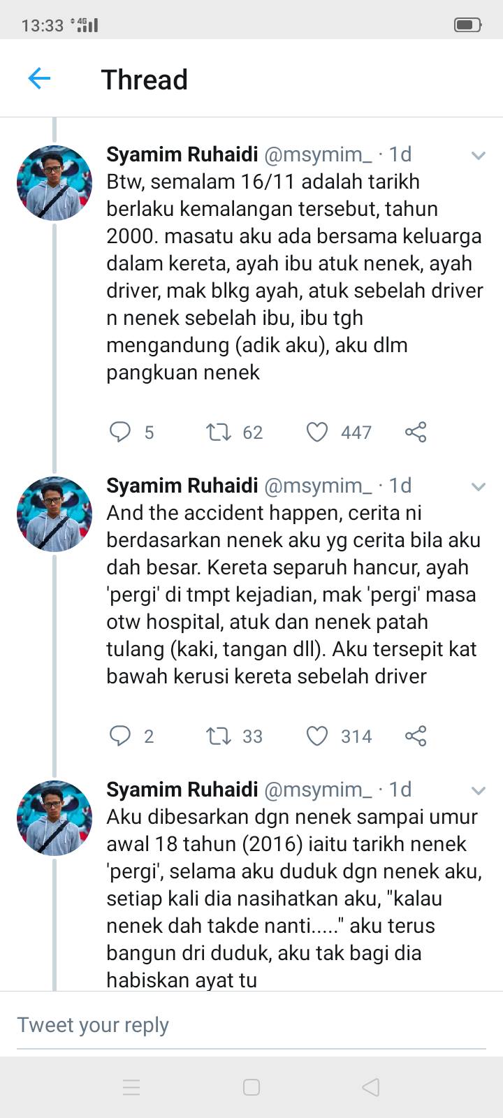
Task: Retweet the tweet with 33 retweets
Action: coord(219,736)
